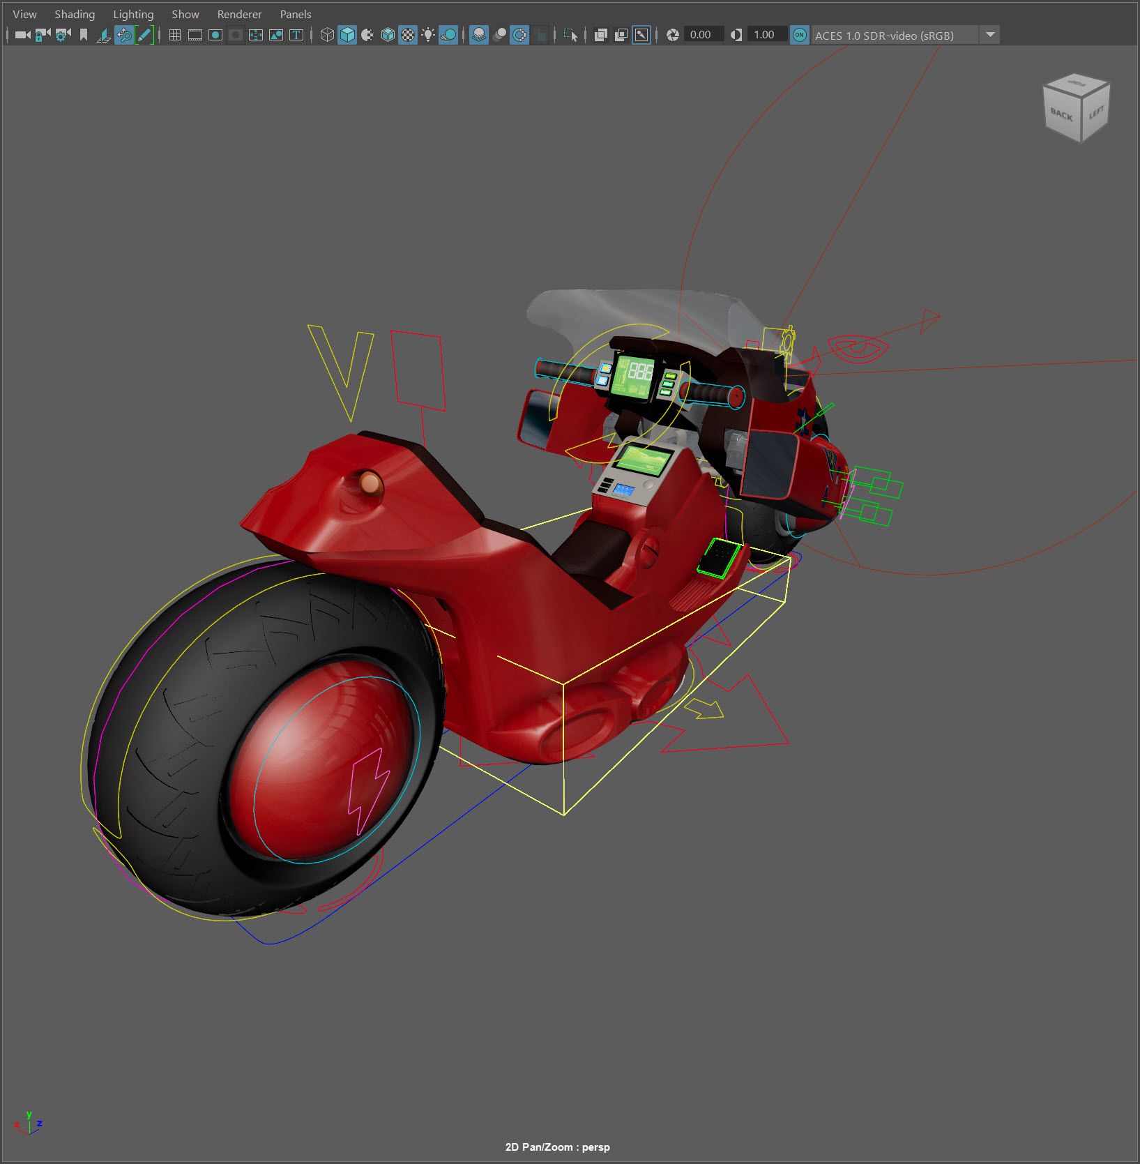Screen dimensions: 1140x1164
Task: Expand the ACES color space dropdown arrow
Action: (x=990, y=35)
